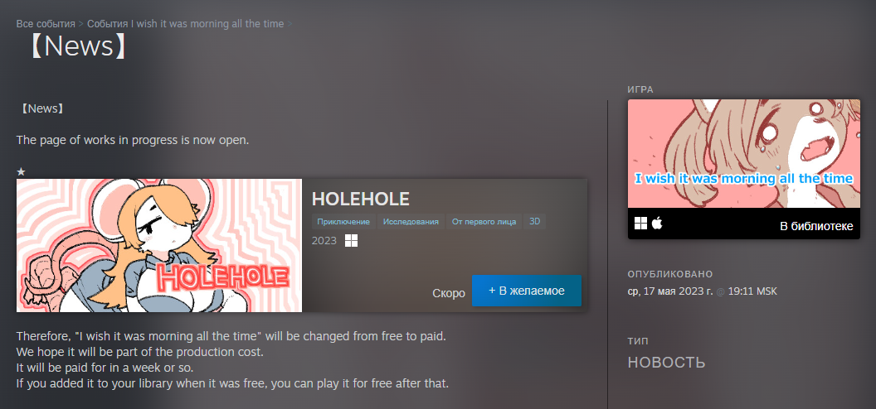Click the 'ТИП' section label
Viewport: 876px width, 409px height.
pyautogui.click(x=638, y=341)
